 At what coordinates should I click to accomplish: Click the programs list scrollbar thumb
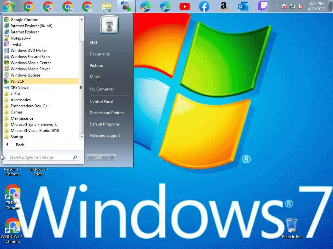click(82, 88)
